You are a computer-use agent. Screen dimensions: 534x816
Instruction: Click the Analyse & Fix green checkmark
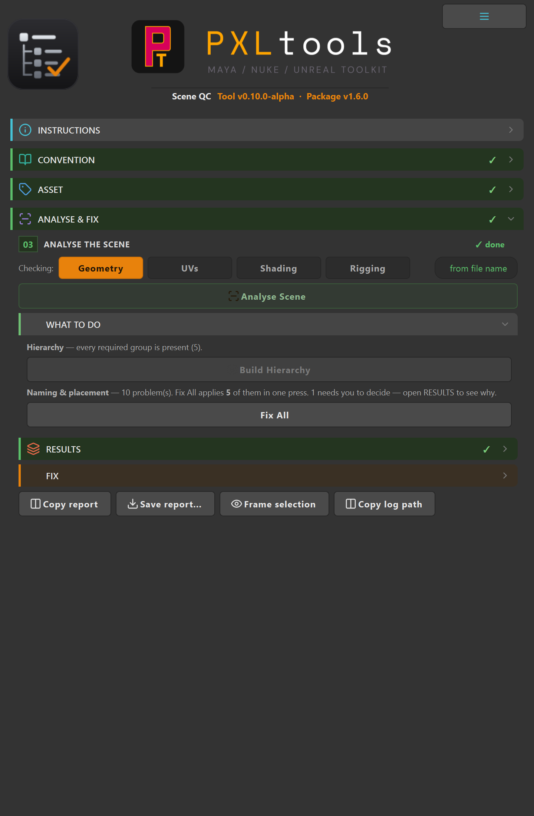[492, 219]
